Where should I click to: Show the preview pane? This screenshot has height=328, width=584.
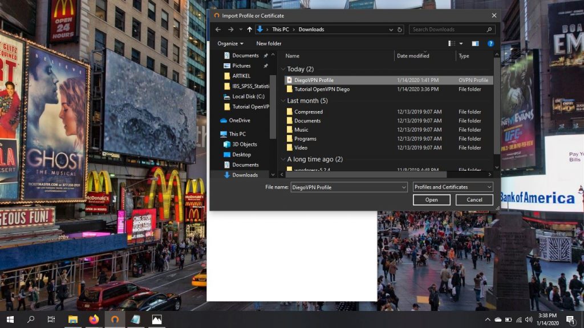click(x=475, y=43)
